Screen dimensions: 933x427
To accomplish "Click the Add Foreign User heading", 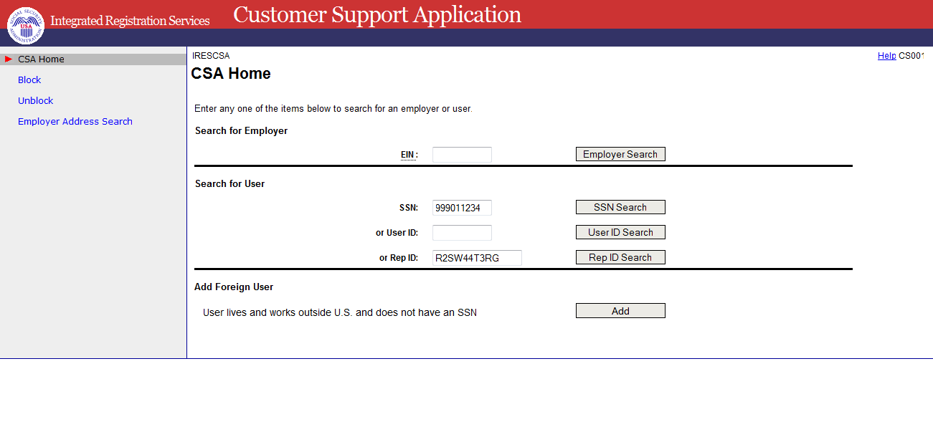I will point(234,287).
